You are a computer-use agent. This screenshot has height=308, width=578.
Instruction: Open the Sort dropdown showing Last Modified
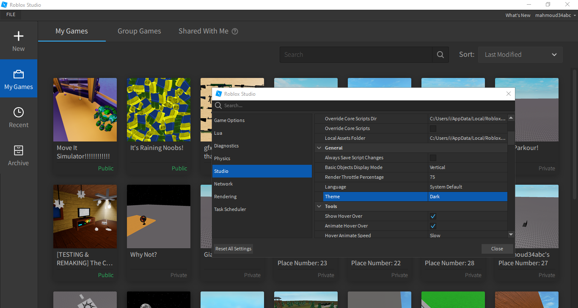pyautogui.click(x=520, y=54)
